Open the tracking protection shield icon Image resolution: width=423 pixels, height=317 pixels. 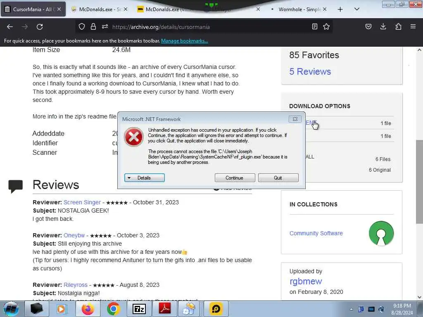(x=82, y=26)
